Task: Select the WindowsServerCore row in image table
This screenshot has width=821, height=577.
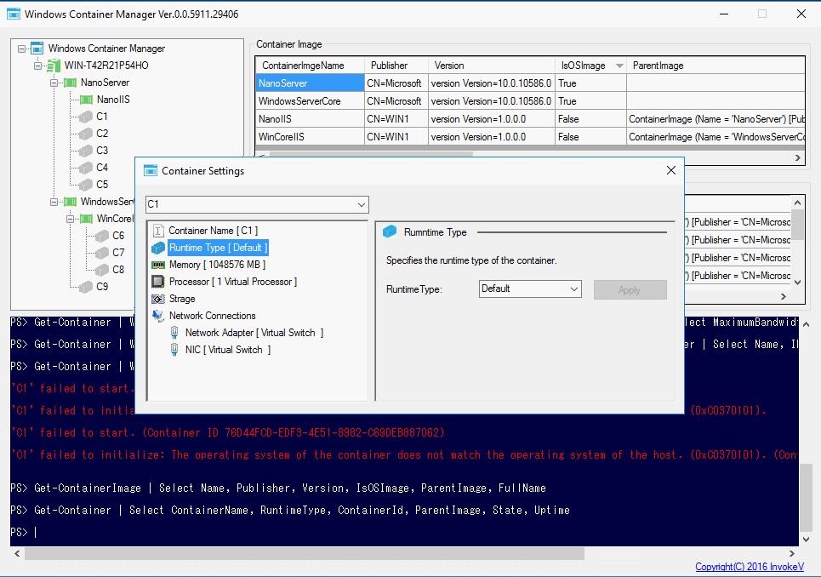Action: [530, 101]
